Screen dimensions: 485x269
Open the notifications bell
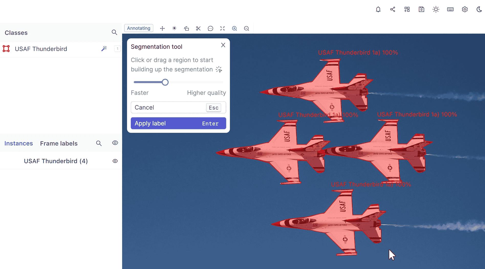point(378,9)
